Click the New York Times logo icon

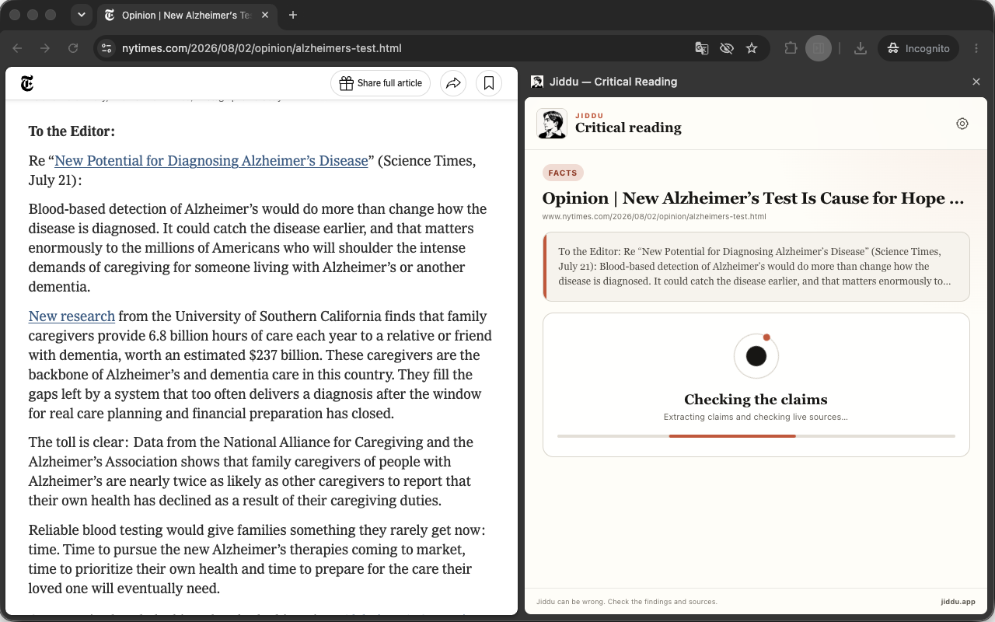(x=27, y=83)
